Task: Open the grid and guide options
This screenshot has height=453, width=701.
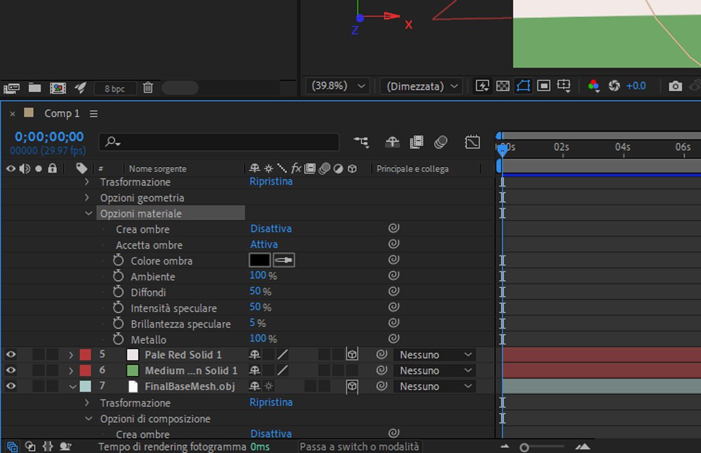Action: point(564,86)
